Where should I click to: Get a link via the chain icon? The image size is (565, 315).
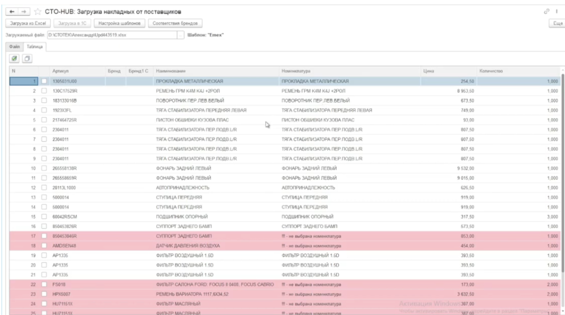pyautogui.click(x=546, y=12)
